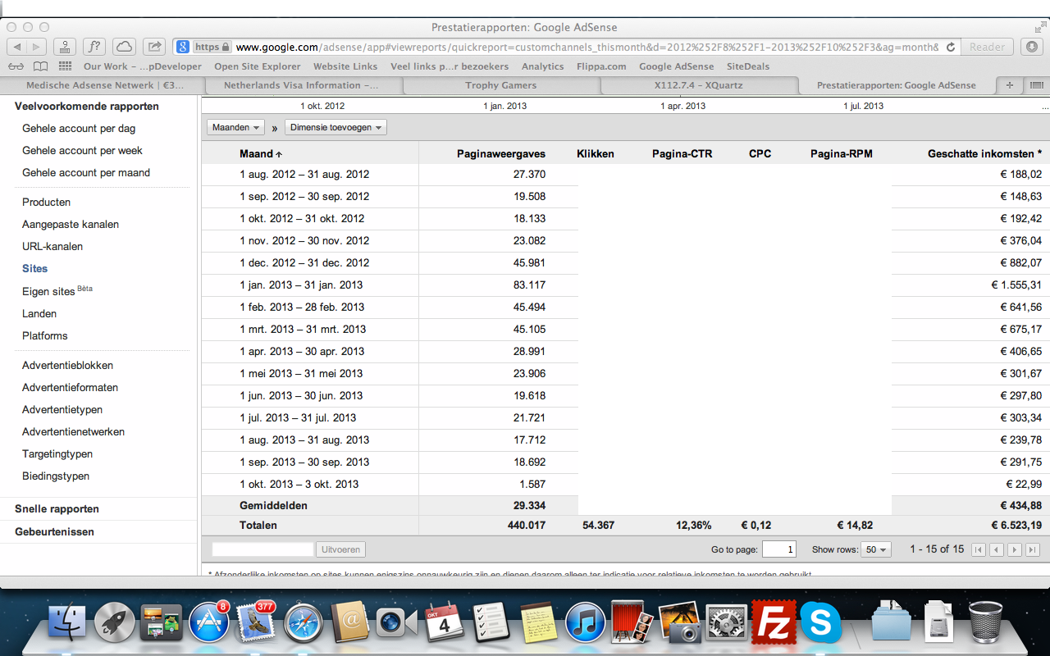Click the Go to page input field
This screenshot has height=656, width=1050.
[778, 549]
